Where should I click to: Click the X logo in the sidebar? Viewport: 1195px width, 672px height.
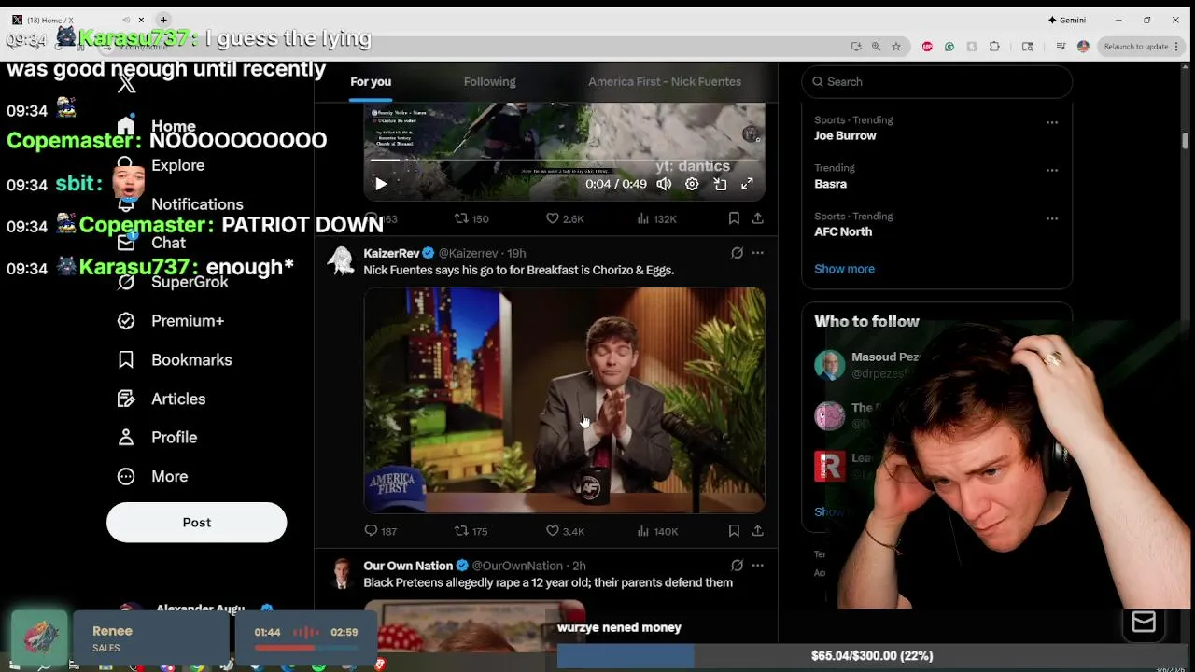(x=126, y=84)
